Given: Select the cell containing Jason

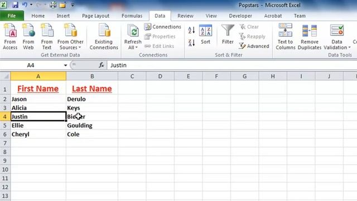Looking at the screenshot, I should click(38, 99).
